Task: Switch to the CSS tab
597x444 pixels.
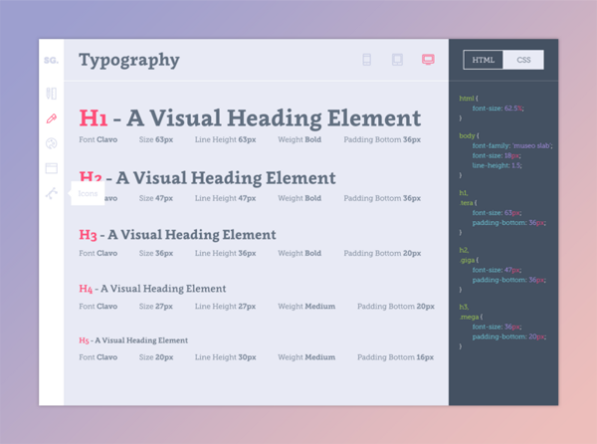Action: point(523,60)
